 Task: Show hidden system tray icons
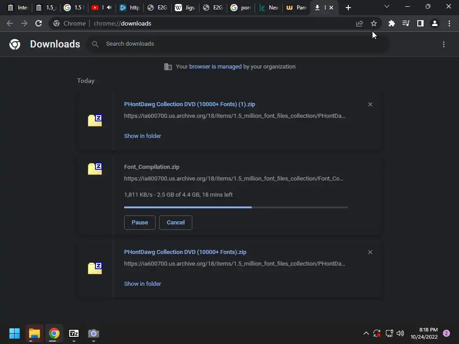click(x=366, y=333)
